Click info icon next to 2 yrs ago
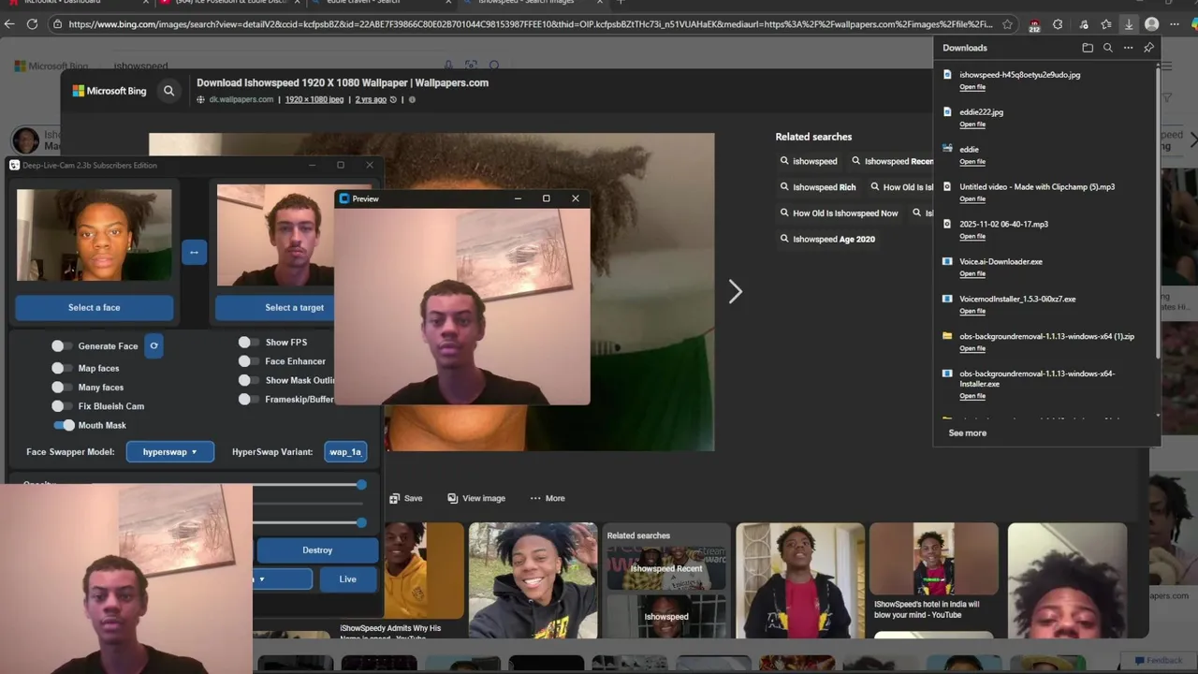 tap(412, 99)
